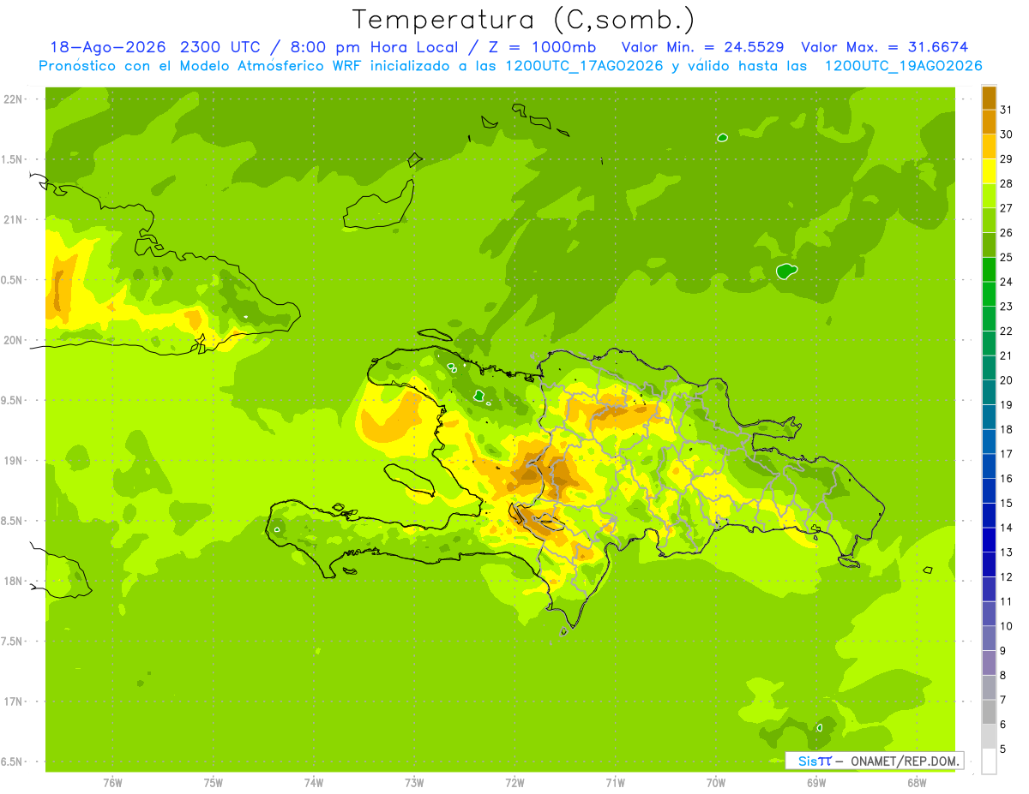Screen dimensions: 1029x794
Task: Click color bar tick label '29'
Action: point(1007,158)
